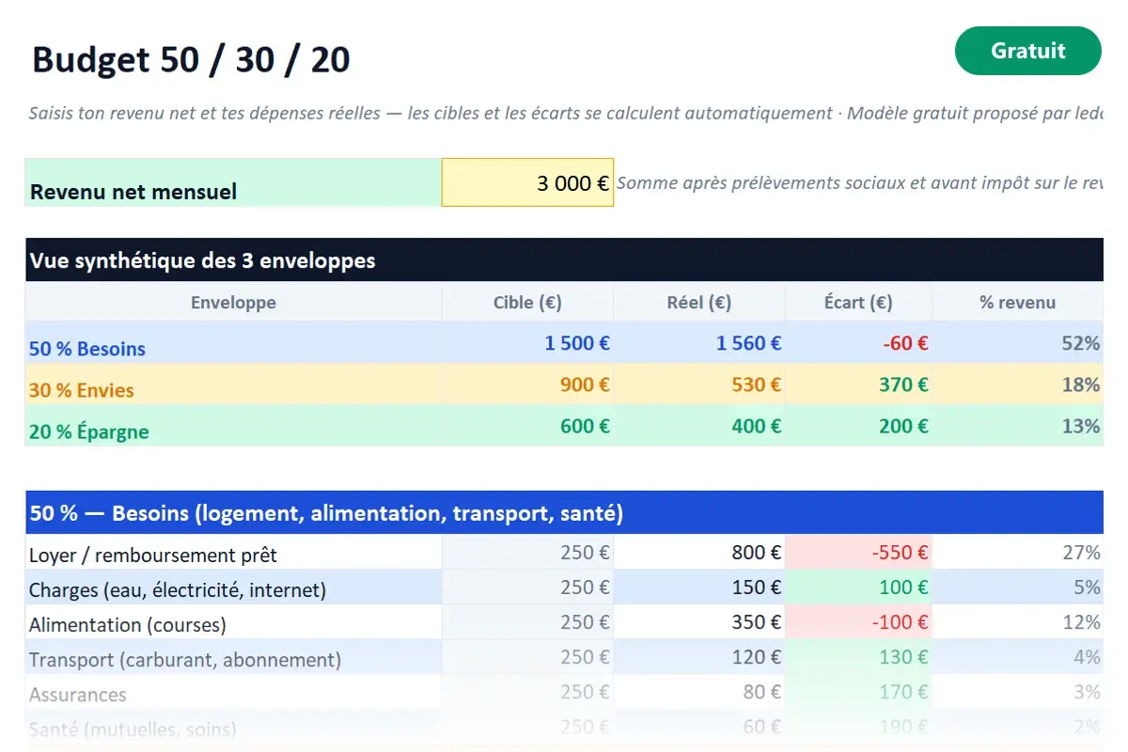This screenshot has width=1128, height=752.
Task: Select the % revenu column header
Action: pyautogui.click(x=1018, y=303)
